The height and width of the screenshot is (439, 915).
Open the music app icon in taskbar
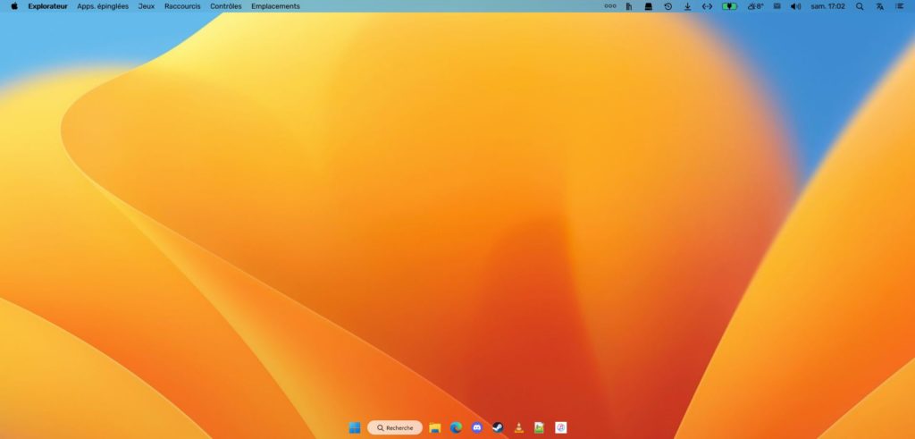561,428
